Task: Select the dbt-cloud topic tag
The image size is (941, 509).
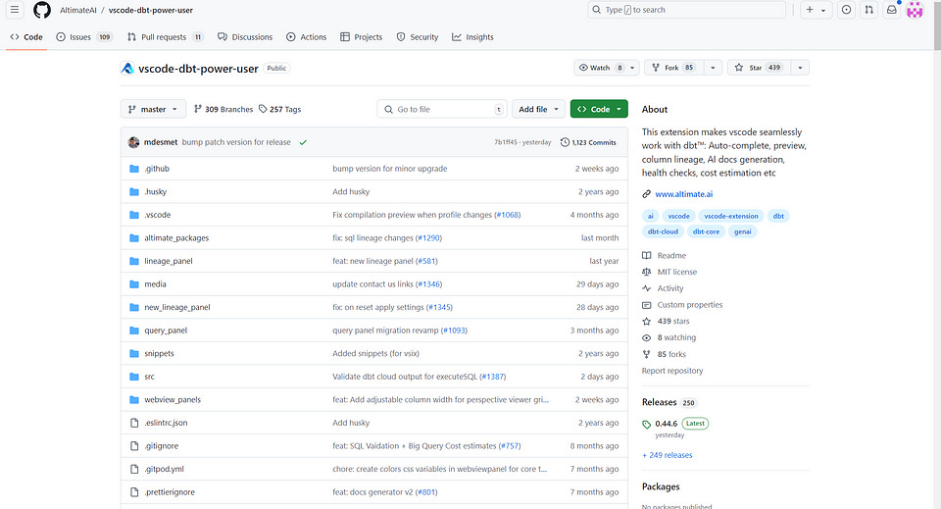Action: coord(663,231)
